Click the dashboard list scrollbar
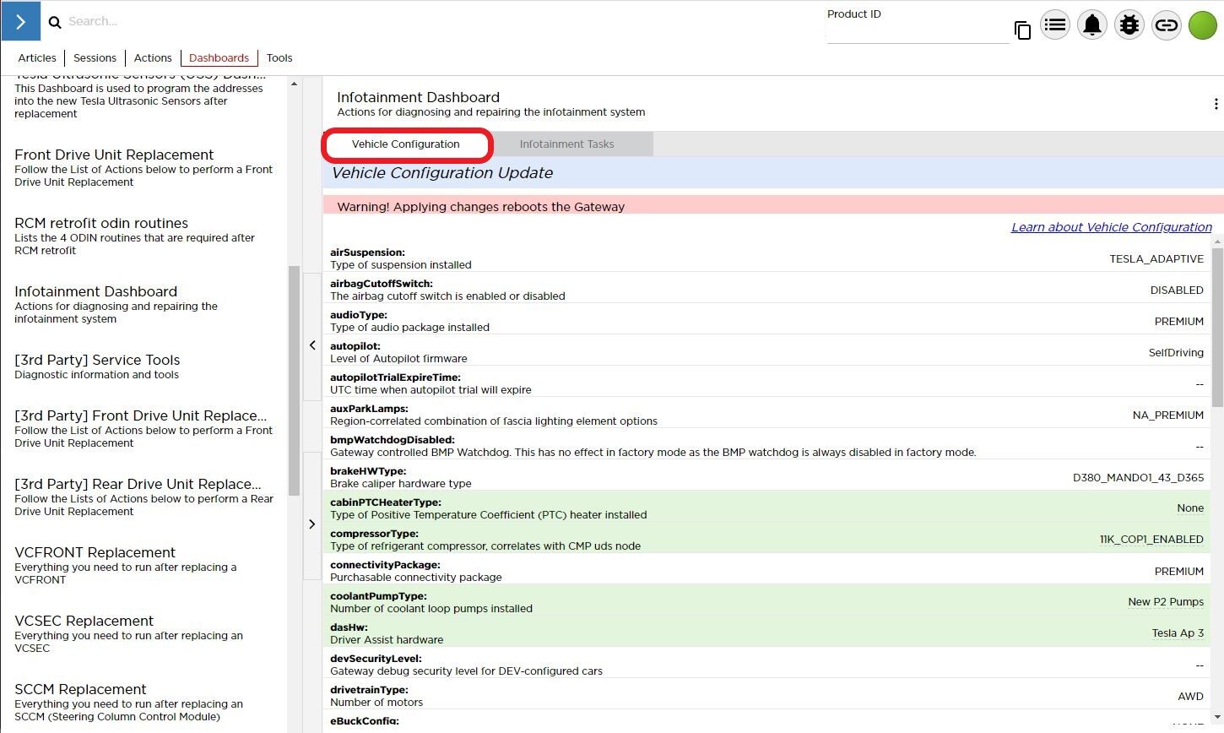 point(294,380)
